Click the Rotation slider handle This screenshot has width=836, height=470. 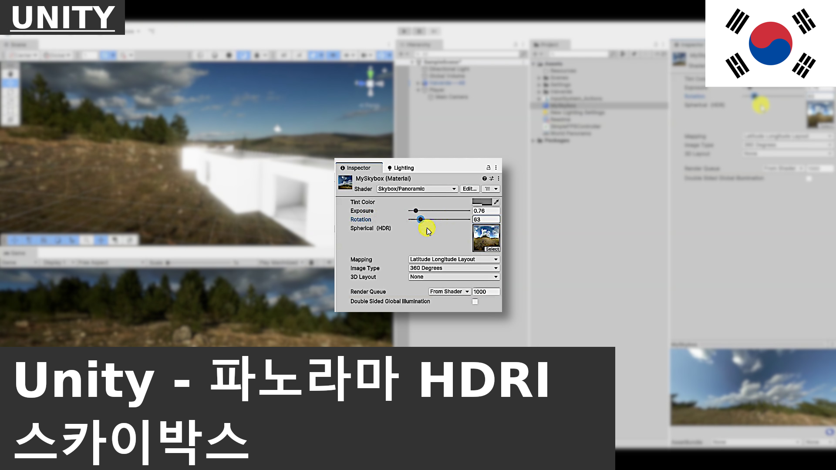pos(420,219)
